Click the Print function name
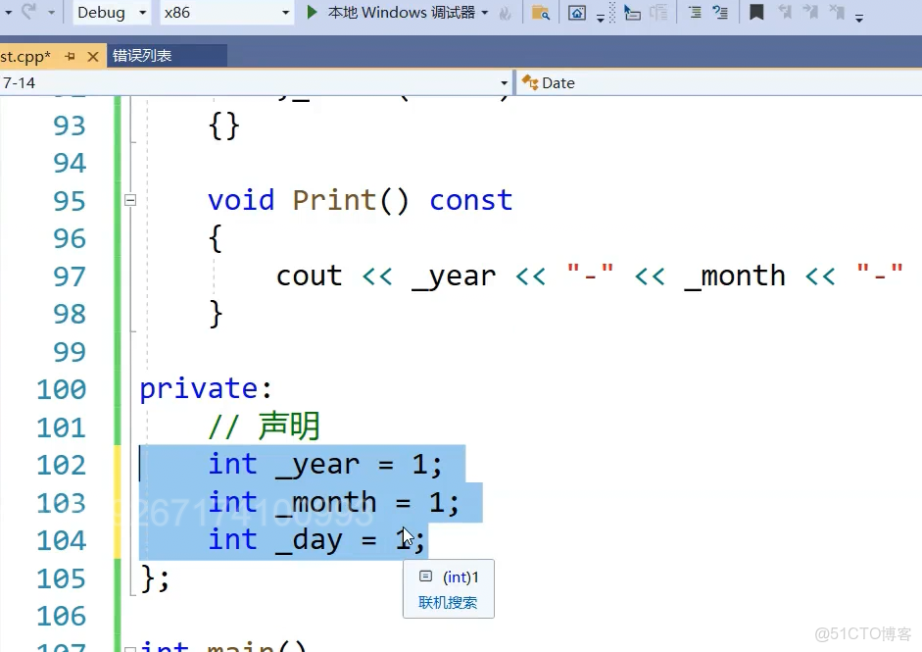The height and width of the screenshot is (652, 922). (334, 201)
